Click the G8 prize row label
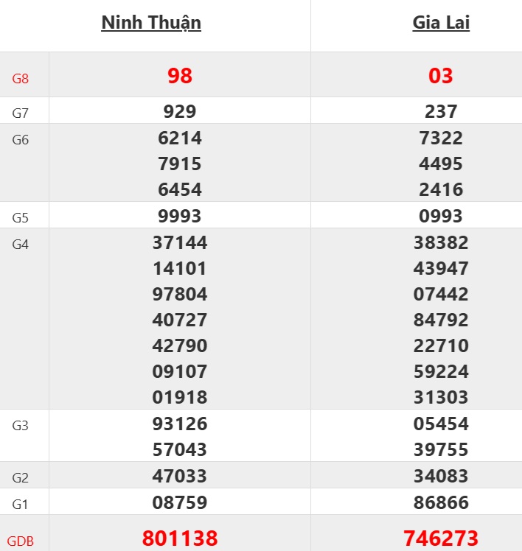The width and height of the screenshot is (522, 551). tap(21, 77)
